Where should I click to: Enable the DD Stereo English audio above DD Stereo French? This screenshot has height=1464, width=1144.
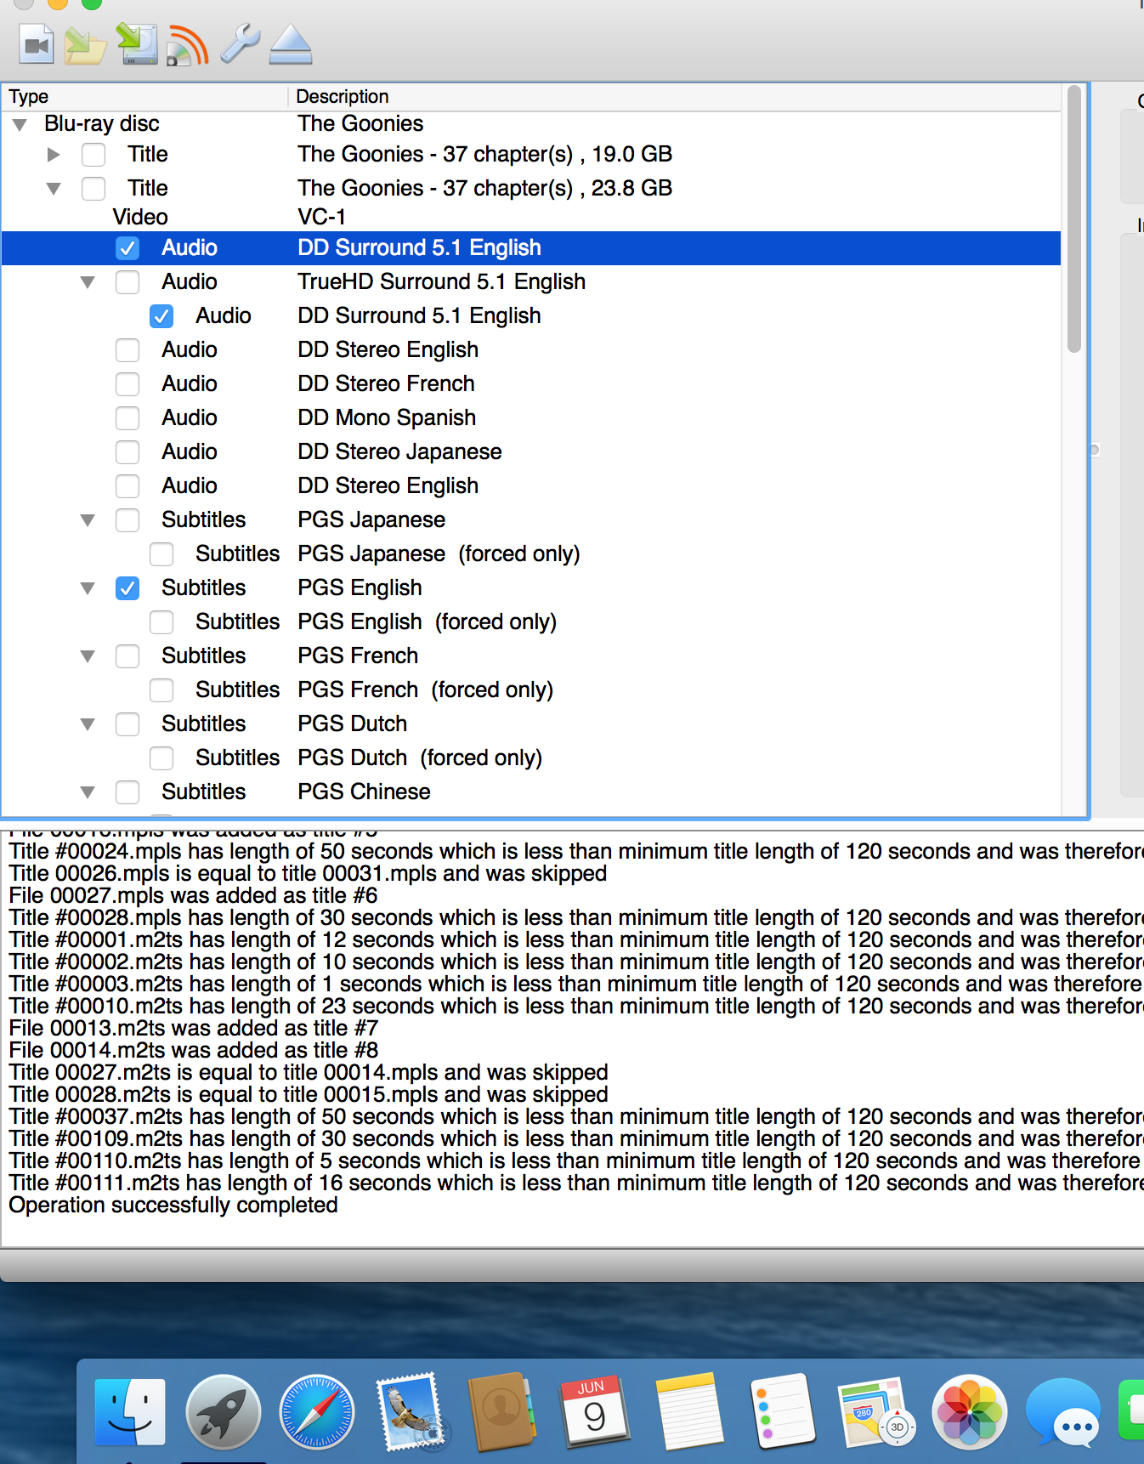pyautogui.click(x=127, y=350)
